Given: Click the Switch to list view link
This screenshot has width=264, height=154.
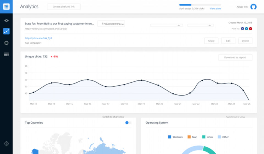Looking at the screenshot, I should tap(235, 117).
